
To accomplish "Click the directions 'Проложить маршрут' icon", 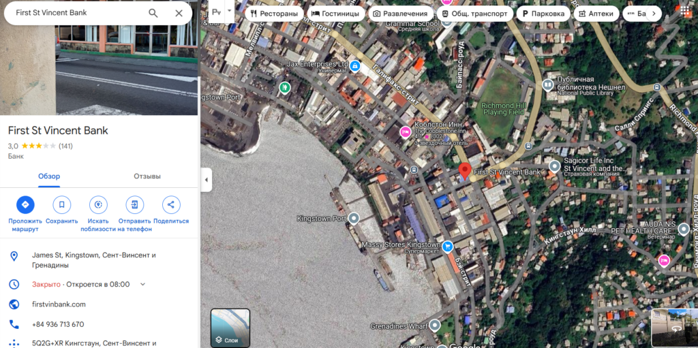I will [x=25, y=204].
